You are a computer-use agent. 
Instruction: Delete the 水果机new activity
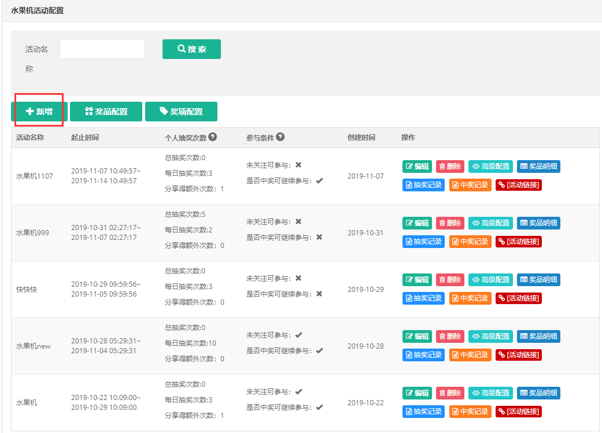[x=450, y=336]
